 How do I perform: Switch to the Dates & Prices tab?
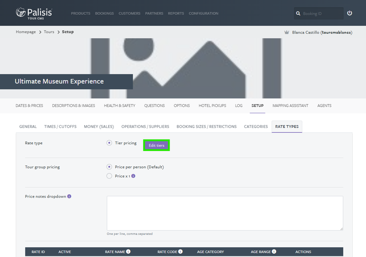pos(29,106)
